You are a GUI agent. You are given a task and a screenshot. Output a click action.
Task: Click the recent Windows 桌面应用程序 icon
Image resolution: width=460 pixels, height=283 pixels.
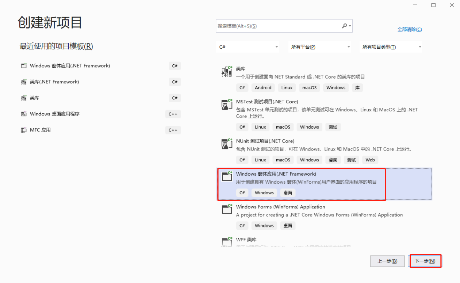(24, 114)
